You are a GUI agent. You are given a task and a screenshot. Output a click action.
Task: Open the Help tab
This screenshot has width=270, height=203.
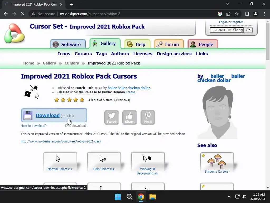[x=137, y=44]
